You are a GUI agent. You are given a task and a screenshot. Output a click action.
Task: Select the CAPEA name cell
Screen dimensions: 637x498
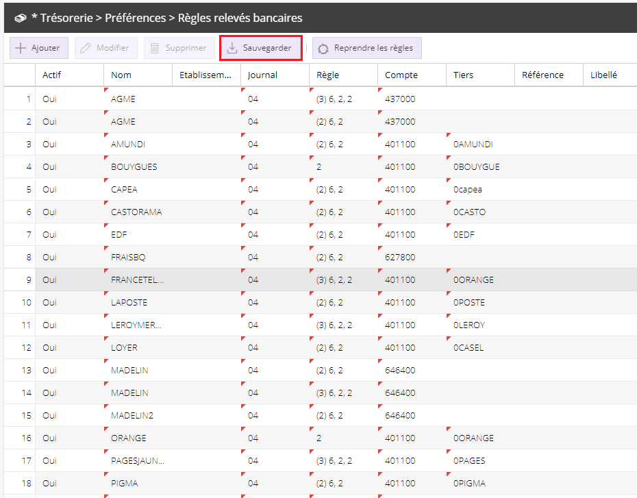[x=138, y=189]
